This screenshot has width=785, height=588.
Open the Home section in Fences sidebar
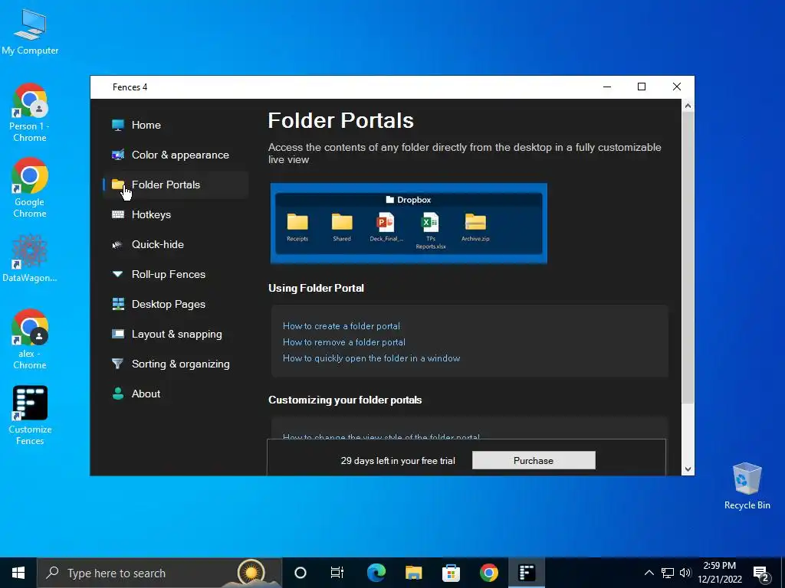(x=176, y=125)
